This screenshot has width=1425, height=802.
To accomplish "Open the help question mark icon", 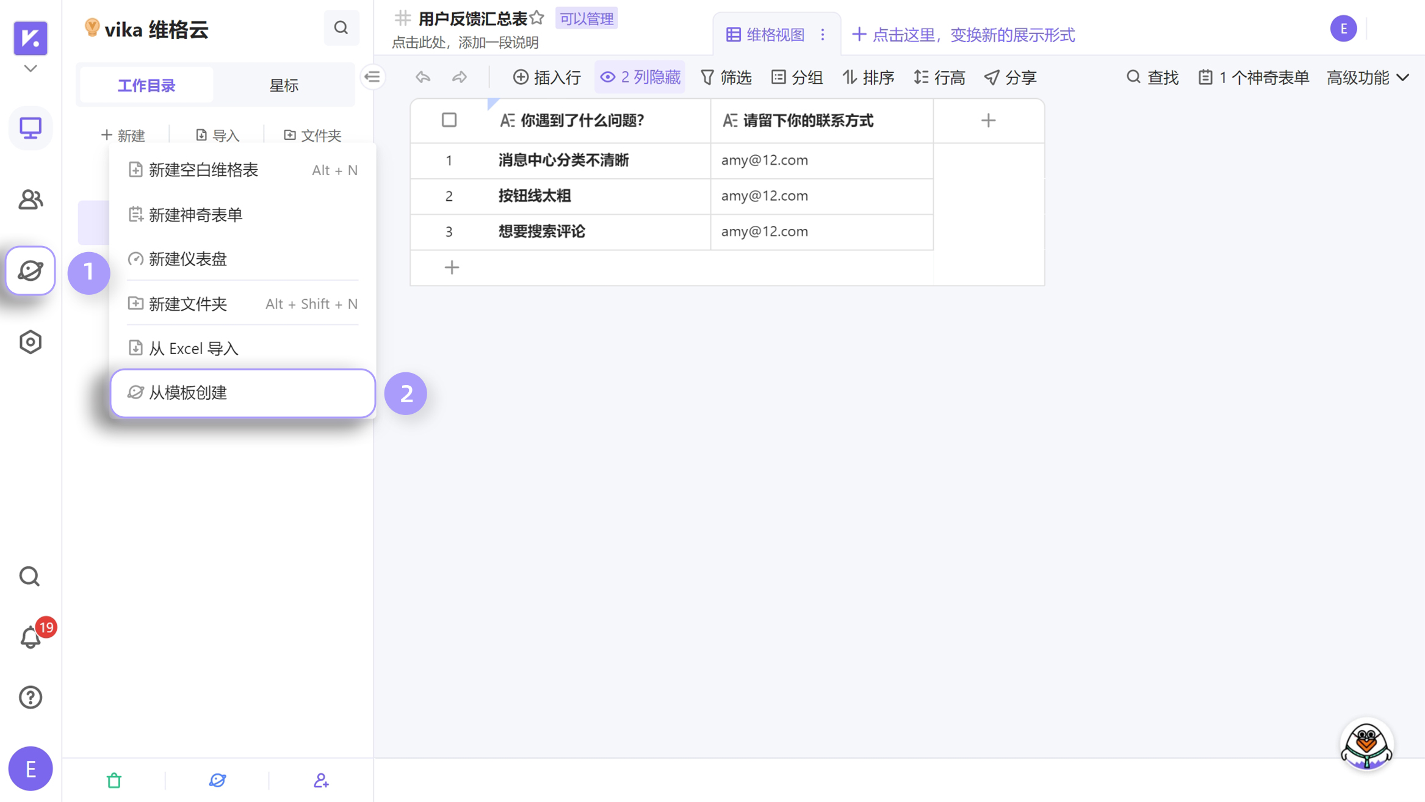I will pyautogui.click(x=30, y=696).
